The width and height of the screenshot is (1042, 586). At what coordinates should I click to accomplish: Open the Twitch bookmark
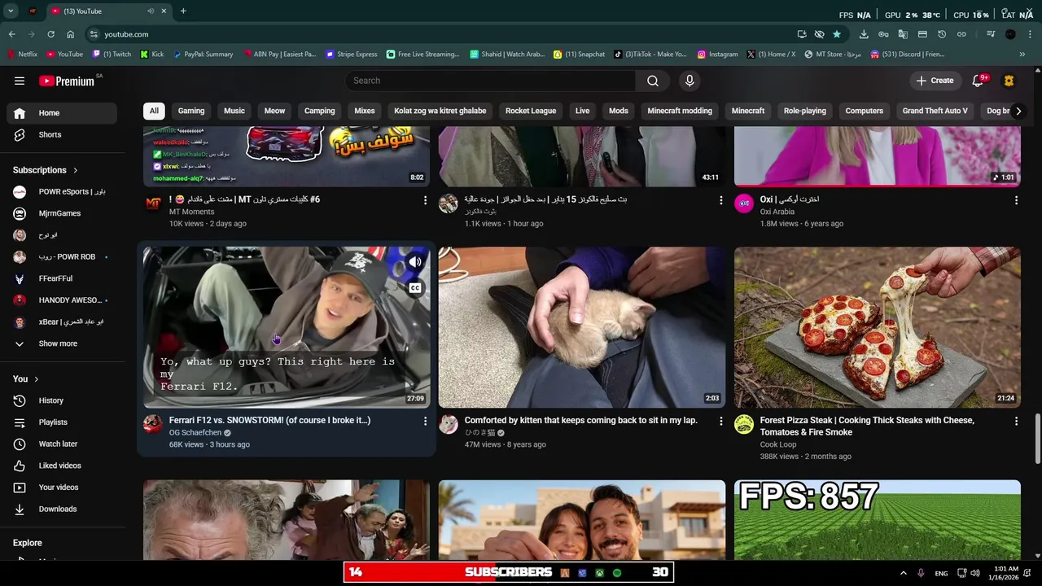(x=112, y=55)
